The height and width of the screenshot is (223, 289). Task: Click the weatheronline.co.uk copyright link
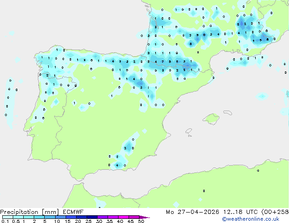(250, 219)
